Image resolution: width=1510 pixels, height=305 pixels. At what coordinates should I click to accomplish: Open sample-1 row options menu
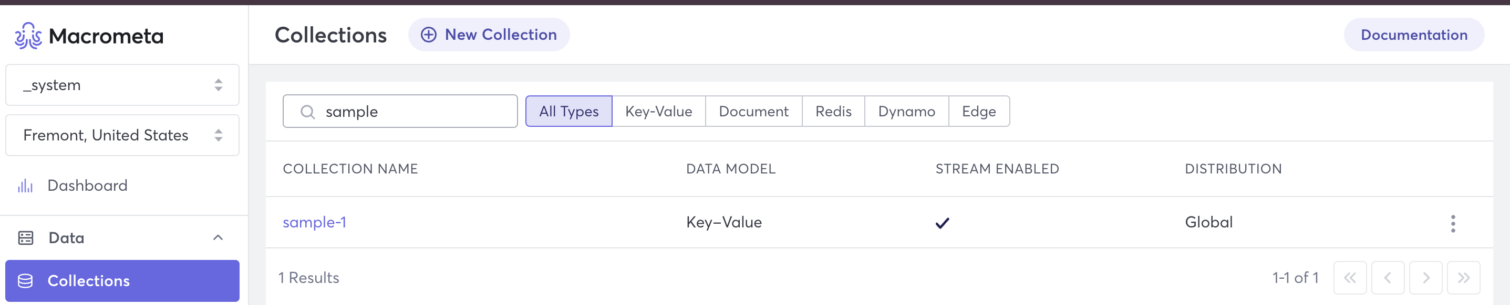[1453, 223]
